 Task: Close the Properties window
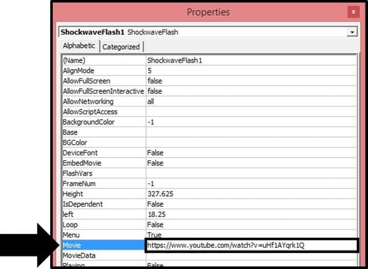click(353, 12)
